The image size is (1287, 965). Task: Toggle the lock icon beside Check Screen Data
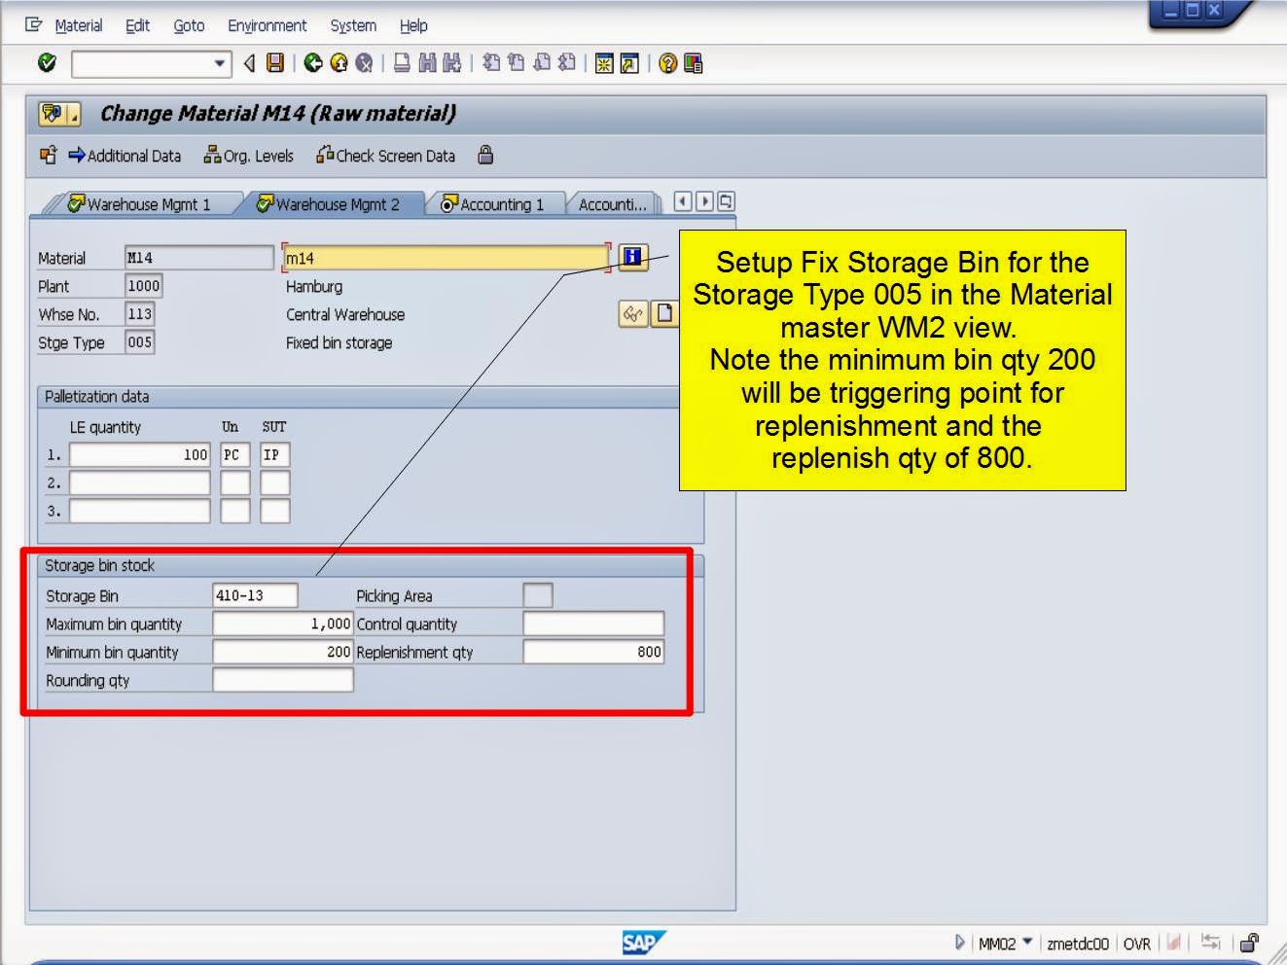(x=485, y=156)
